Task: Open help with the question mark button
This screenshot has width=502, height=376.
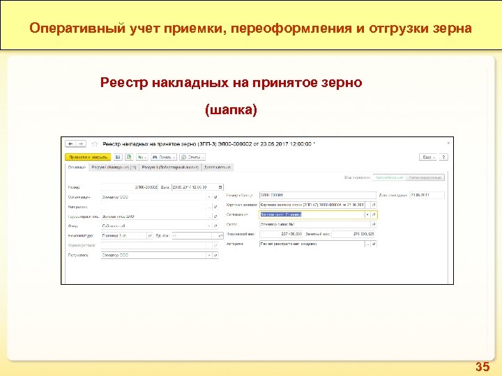Action: [x=443, y=157]
